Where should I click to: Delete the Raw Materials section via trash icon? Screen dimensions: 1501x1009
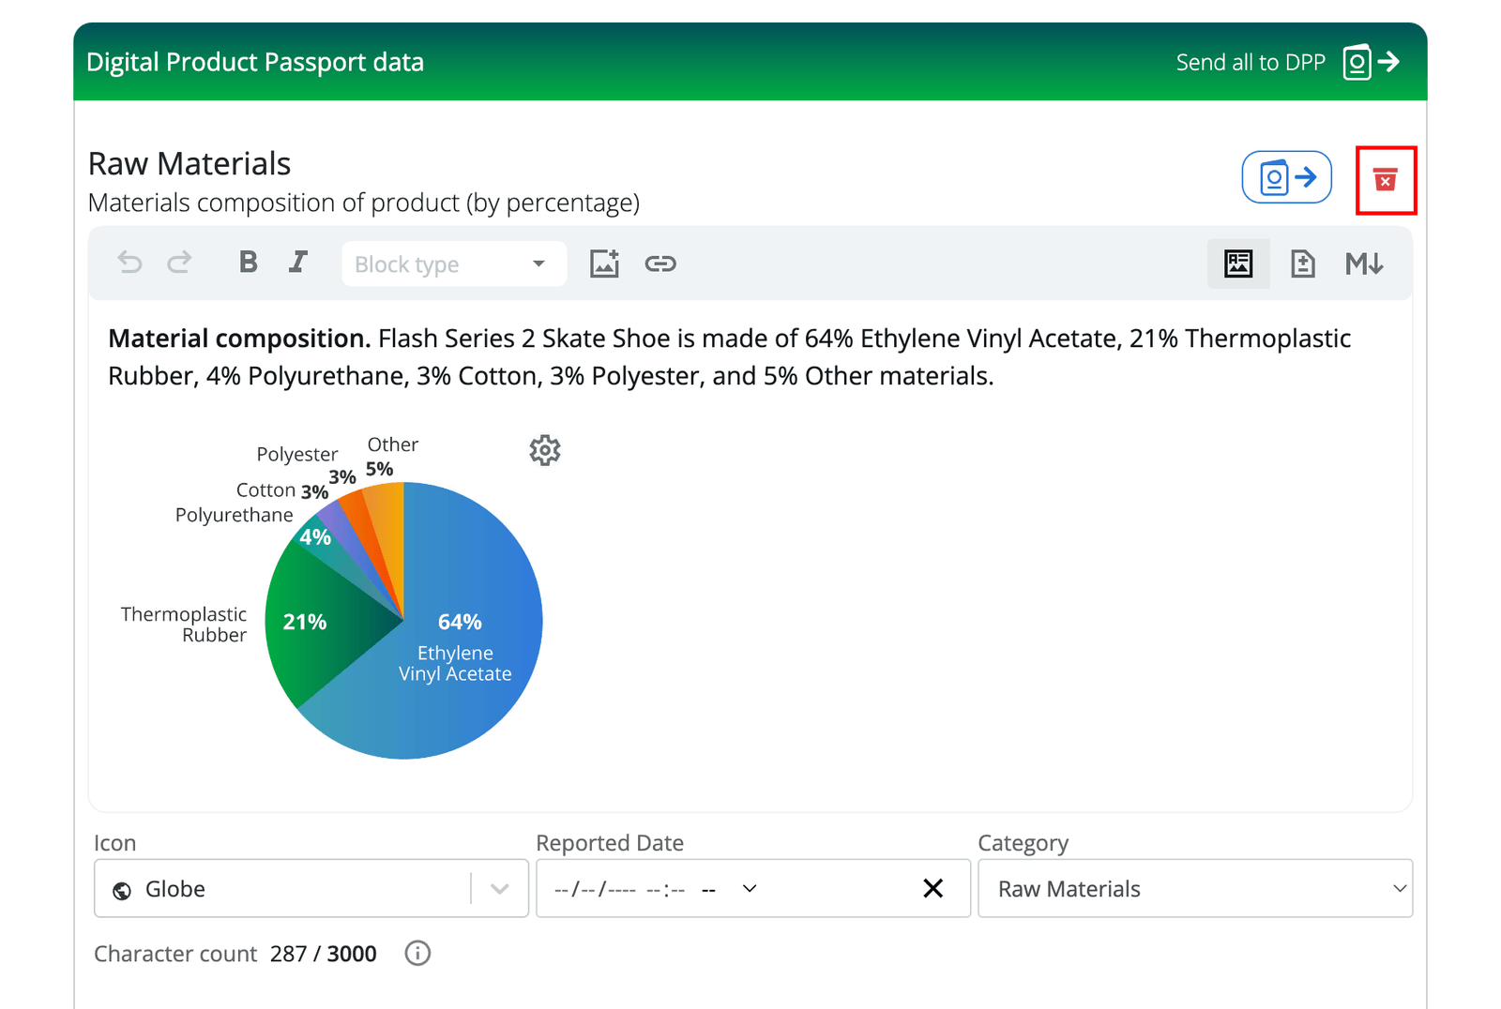1386,180
